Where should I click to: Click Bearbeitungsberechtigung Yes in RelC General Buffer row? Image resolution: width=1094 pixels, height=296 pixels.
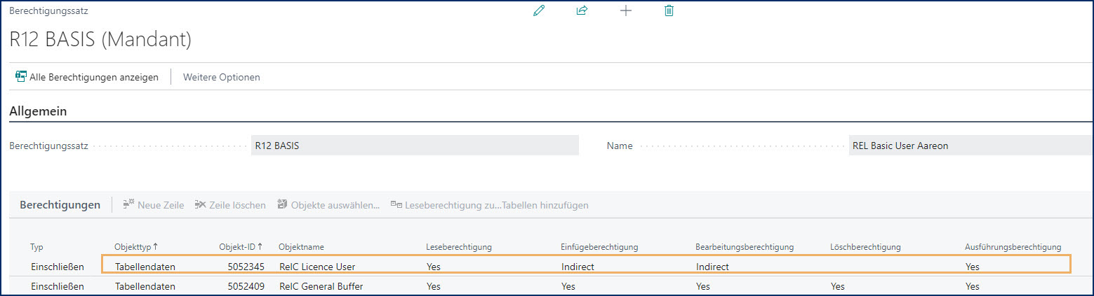[703, 286]
